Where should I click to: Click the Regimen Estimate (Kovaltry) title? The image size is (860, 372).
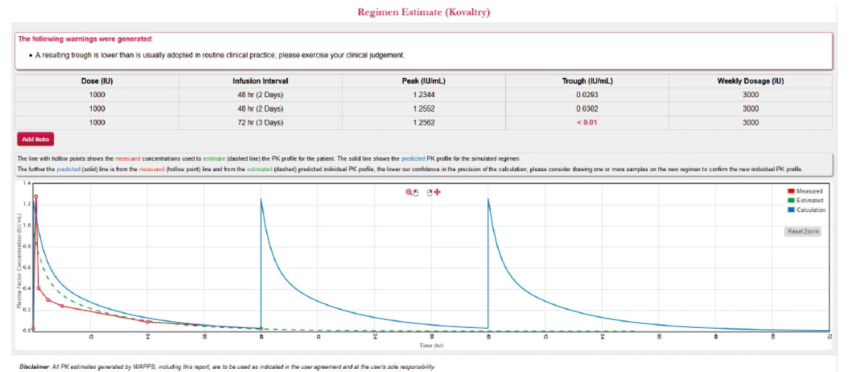pos(424,12)
